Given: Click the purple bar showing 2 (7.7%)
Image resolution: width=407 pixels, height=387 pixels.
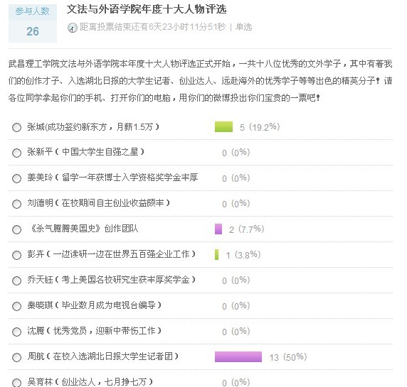Looking at the screenshot, I should [x=218, y=229].
